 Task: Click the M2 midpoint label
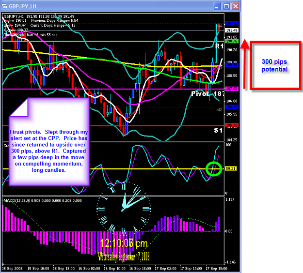pyautogui.click(x=219, y=110)
